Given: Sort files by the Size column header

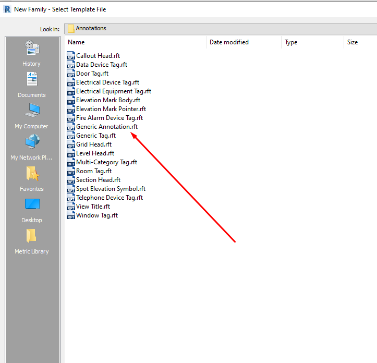Looking at the screenshot, I should point(360,42).
